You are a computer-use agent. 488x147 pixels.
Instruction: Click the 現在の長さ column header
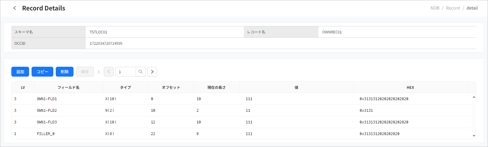[217, 87]
